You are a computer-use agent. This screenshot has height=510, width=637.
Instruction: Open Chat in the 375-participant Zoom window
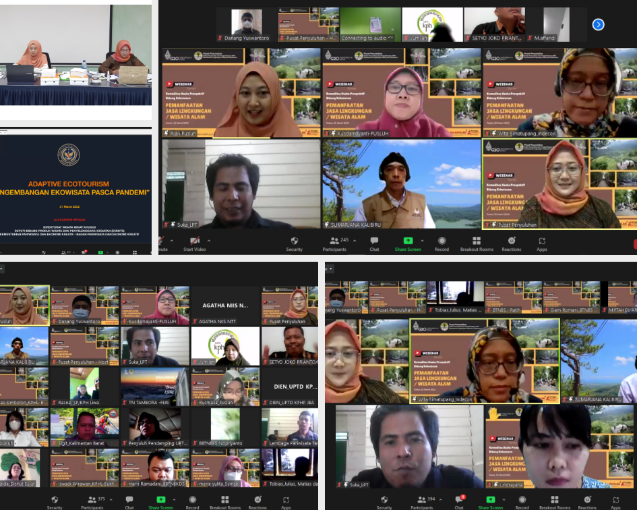129,503
